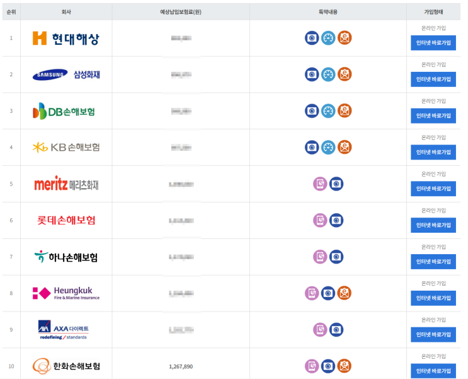
Task: Select the blue camera icon in 롯데손해보험 row
Action: (336, 220)
